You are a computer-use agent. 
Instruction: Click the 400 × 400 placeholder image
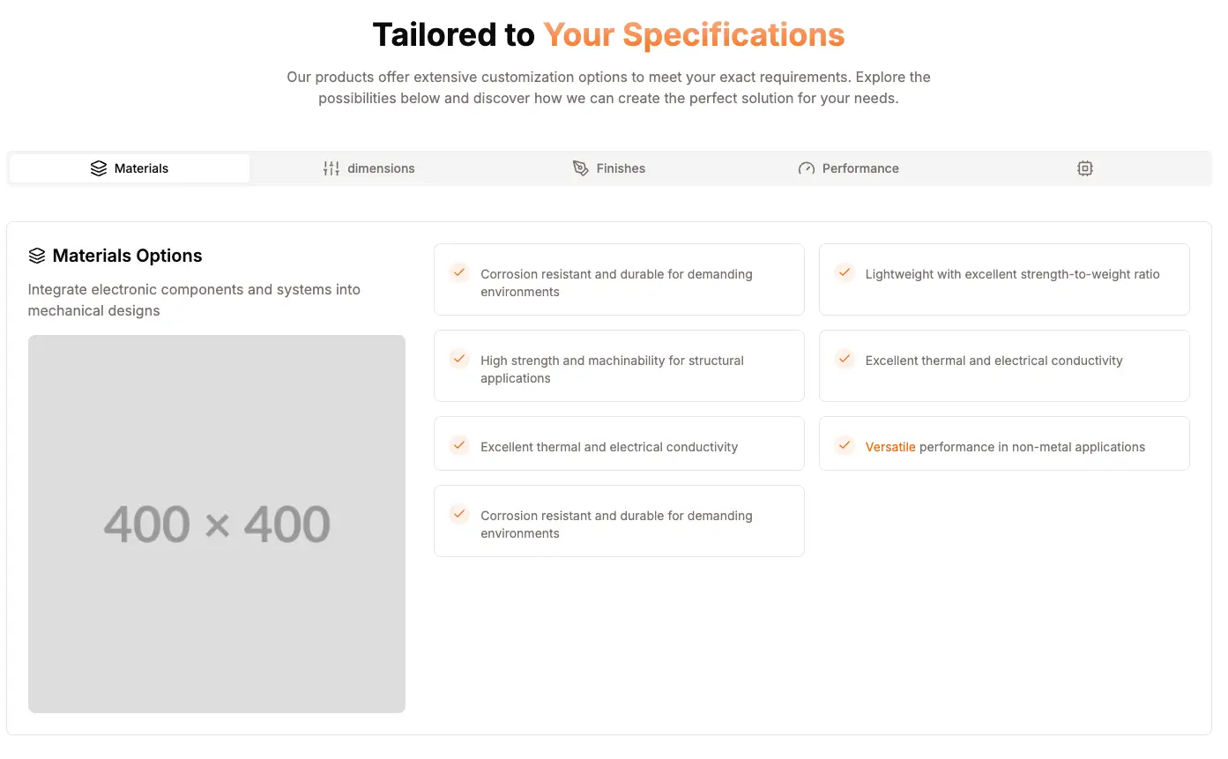(x=217, y=524)
